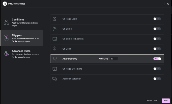
Task: Click the AdBlock Detection icon
Action: pos(54,79)
